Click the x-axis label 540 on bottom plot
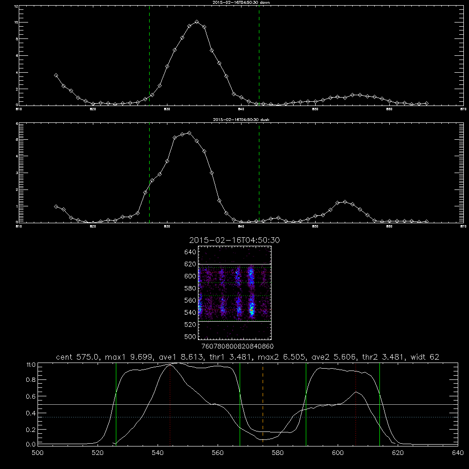469x469 pixels. [158, 453]
